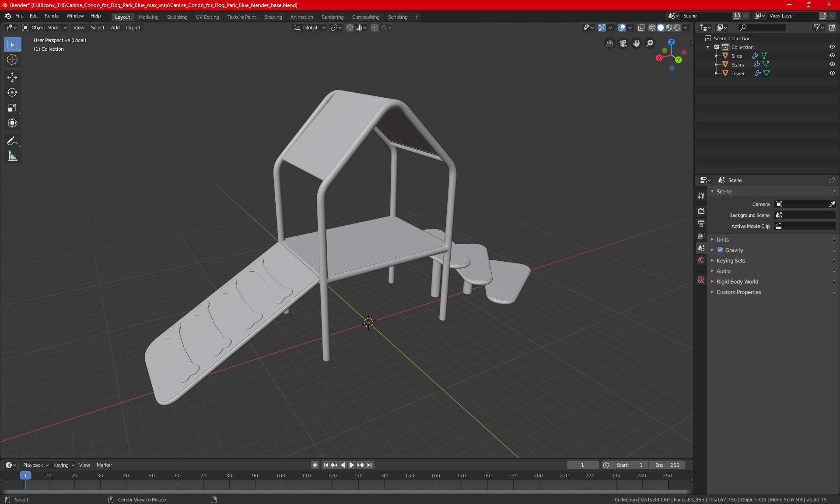Open the Output properties tab icon
Screen dimensions: 840x504
point(701,223)
